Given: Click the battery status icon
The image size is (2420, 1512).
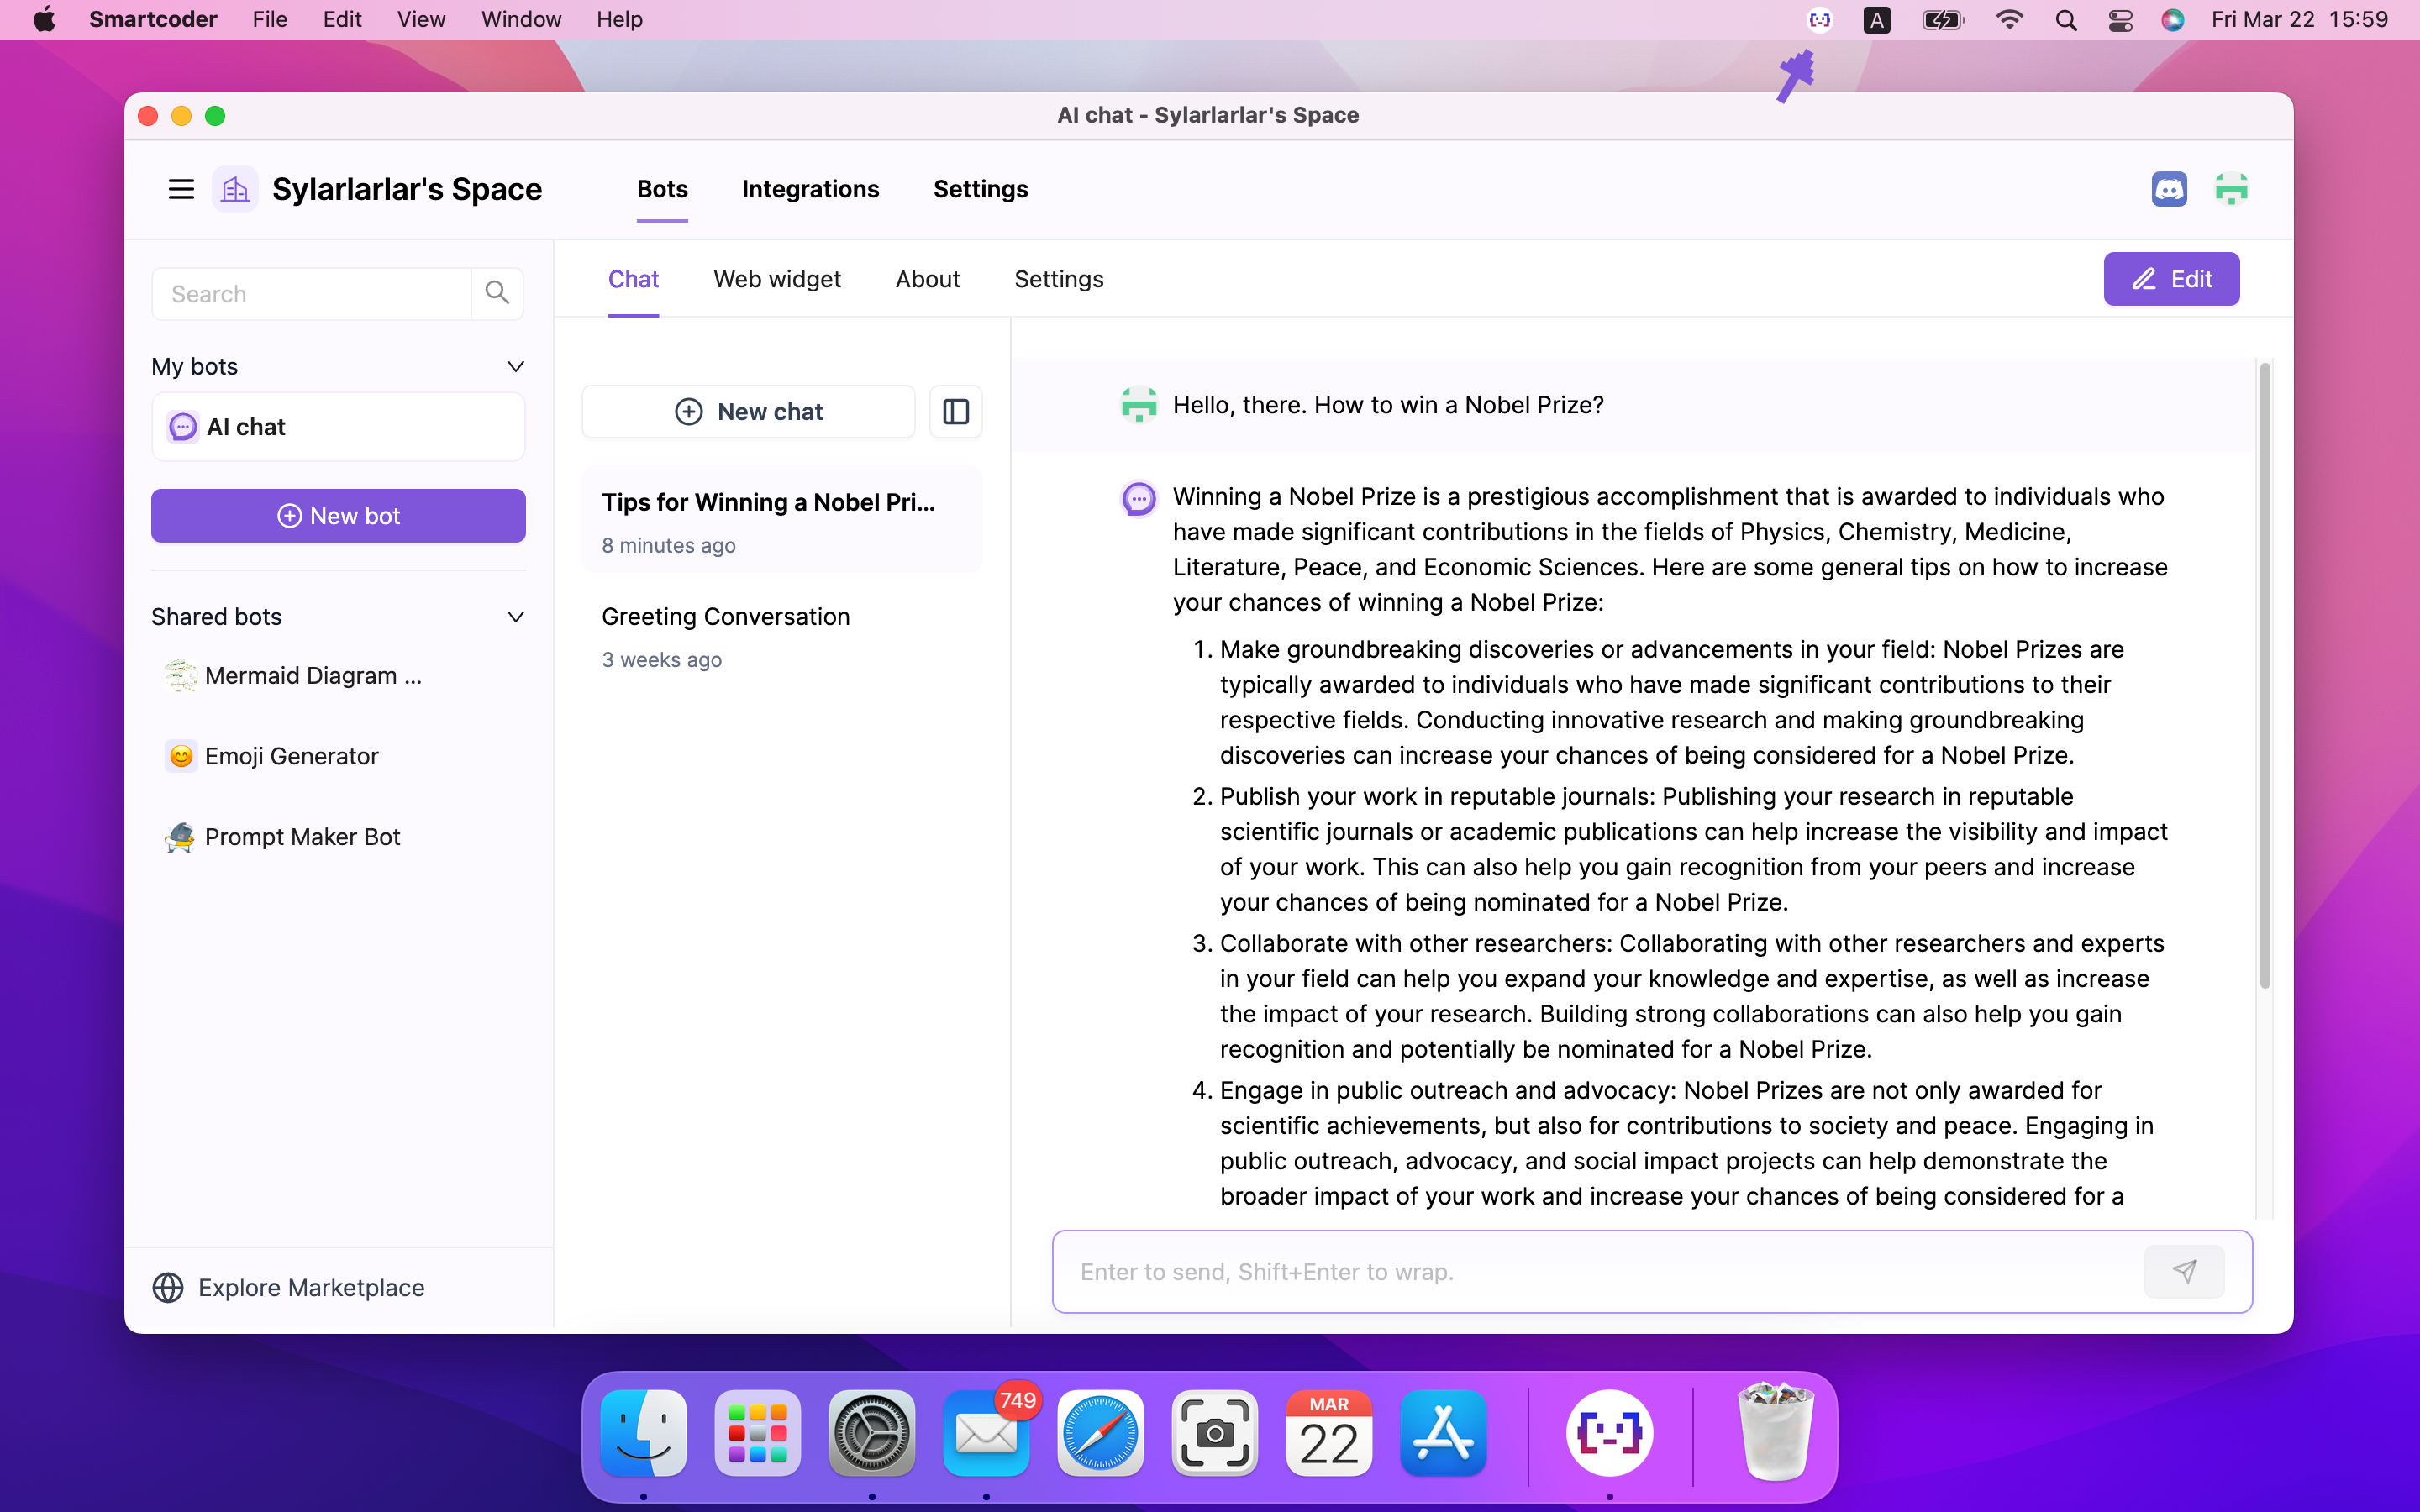Looking at the screenshot, I should (1942, 19).
